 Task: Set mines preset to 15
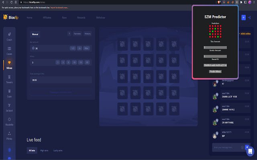click(x=81, y=62)
